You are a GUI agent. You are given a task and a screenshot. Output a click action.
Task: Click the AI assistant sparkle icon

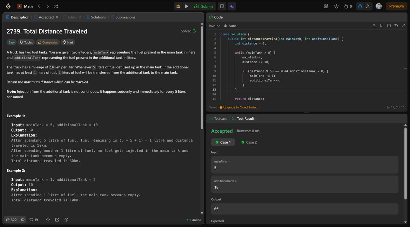[x=232, y=6]
